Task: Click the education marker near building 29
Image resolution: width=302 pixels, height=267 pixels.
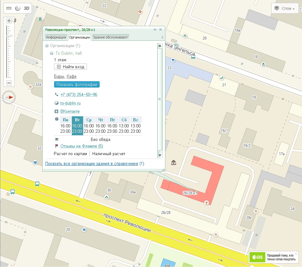Action: point(84,230)
